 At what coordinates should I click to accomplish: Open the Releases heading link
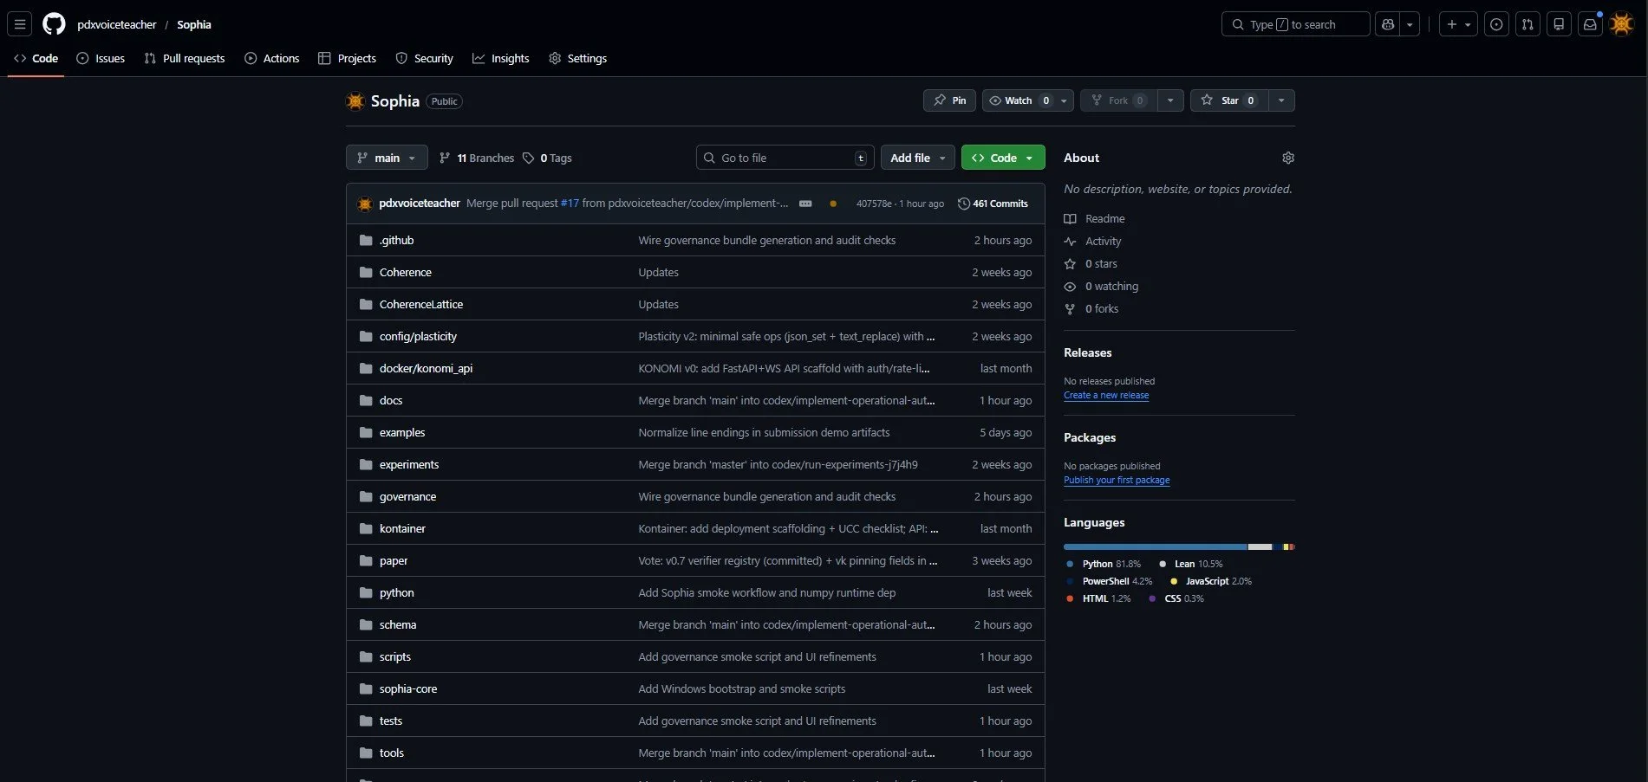1087,352
